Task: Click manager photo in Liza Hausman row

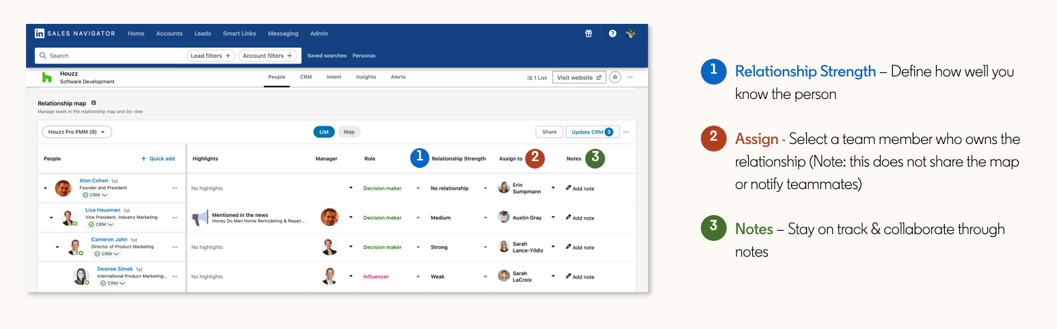Action: point(330,217)
